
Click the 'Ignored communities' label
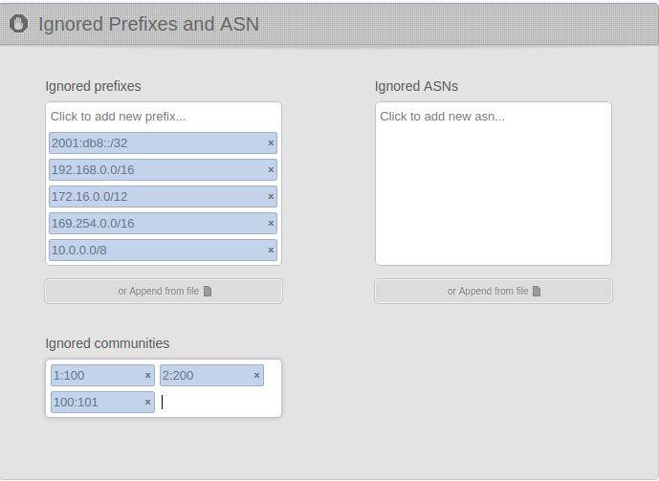click(107, 343)
